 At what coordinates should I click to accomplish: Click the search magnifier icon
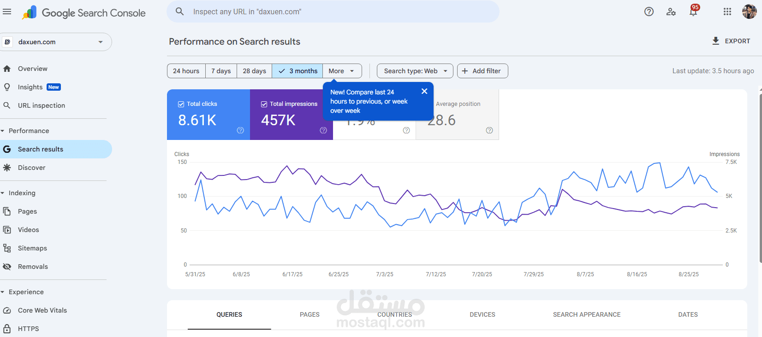tap(180, 12)
